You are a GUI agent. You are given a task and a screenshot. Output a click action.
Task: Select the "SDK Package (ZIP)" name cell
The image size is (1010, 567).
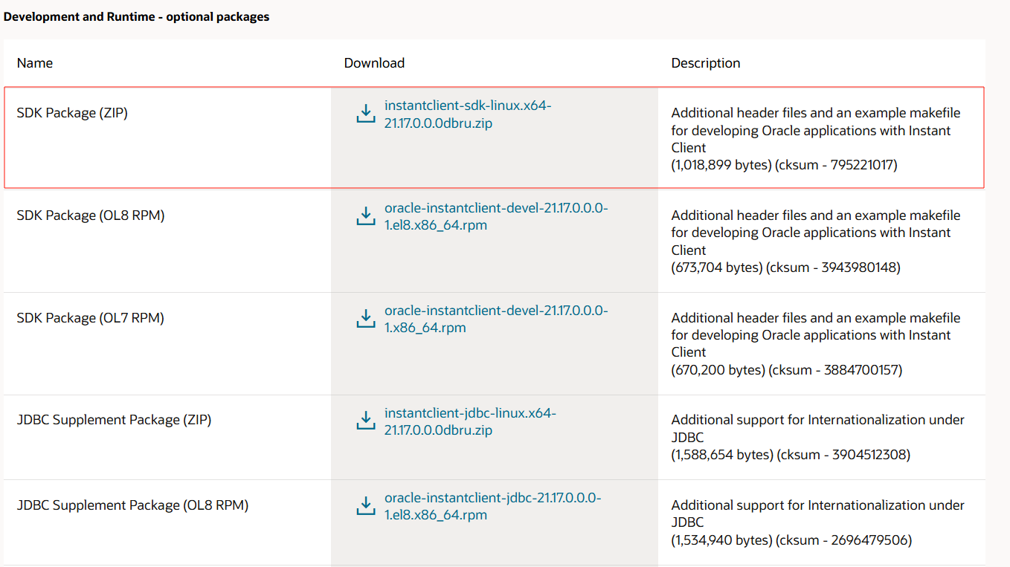coord(72,113)
